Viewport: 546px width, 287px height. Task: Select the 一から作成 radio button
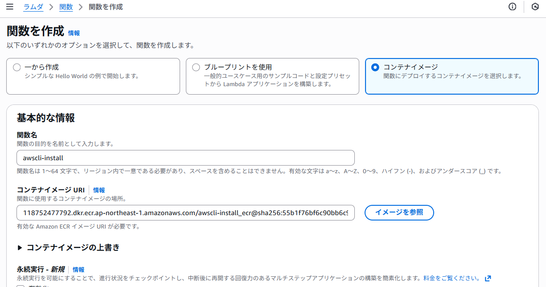(x=17, y=67)
